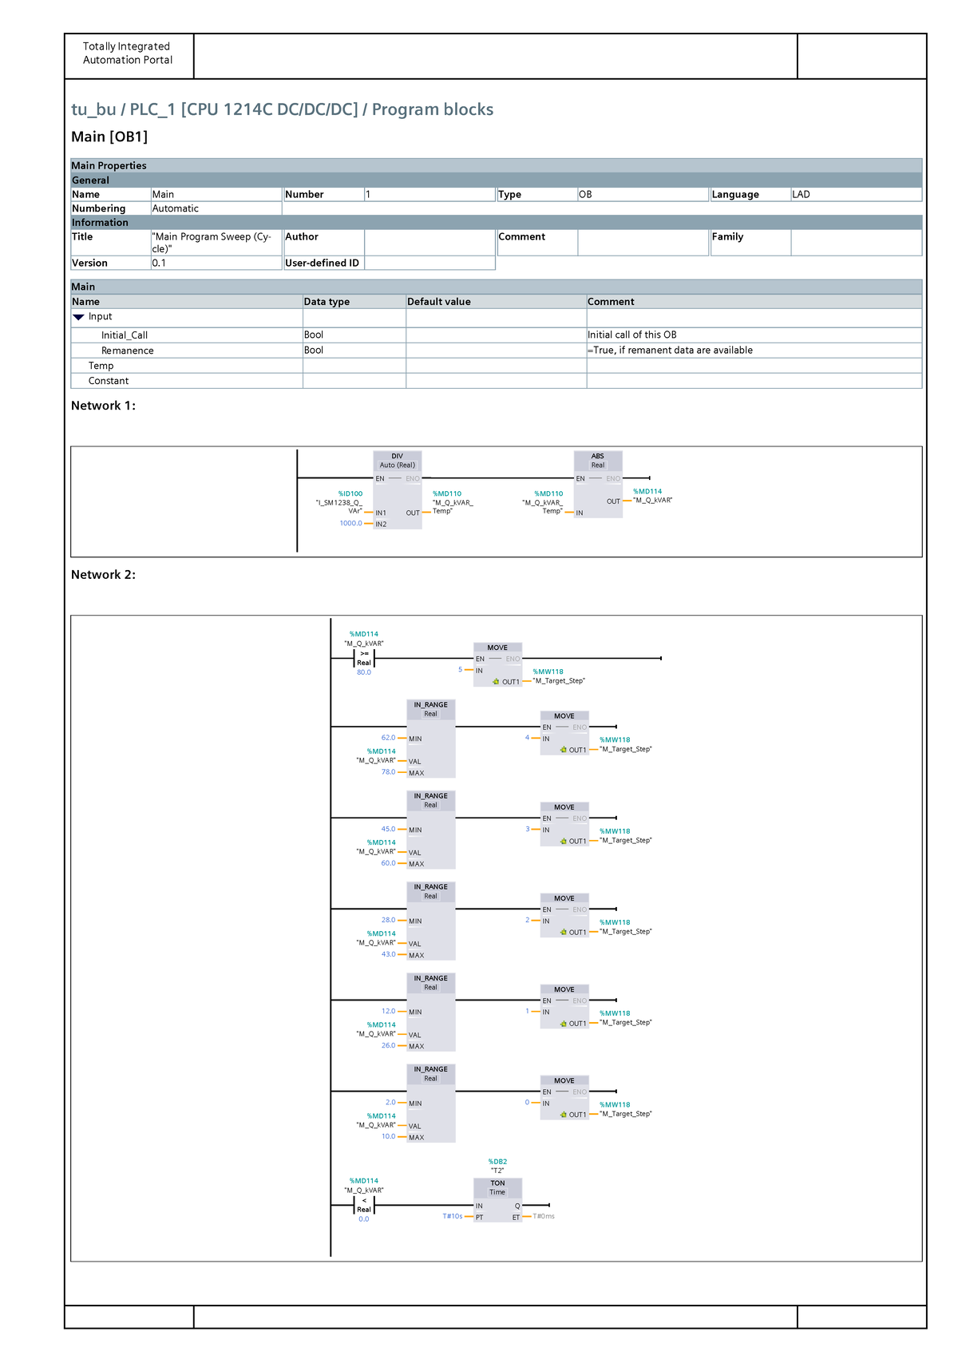
Task: Click the %MD110 tag on DIV output
Action: [x=453, y=502]
